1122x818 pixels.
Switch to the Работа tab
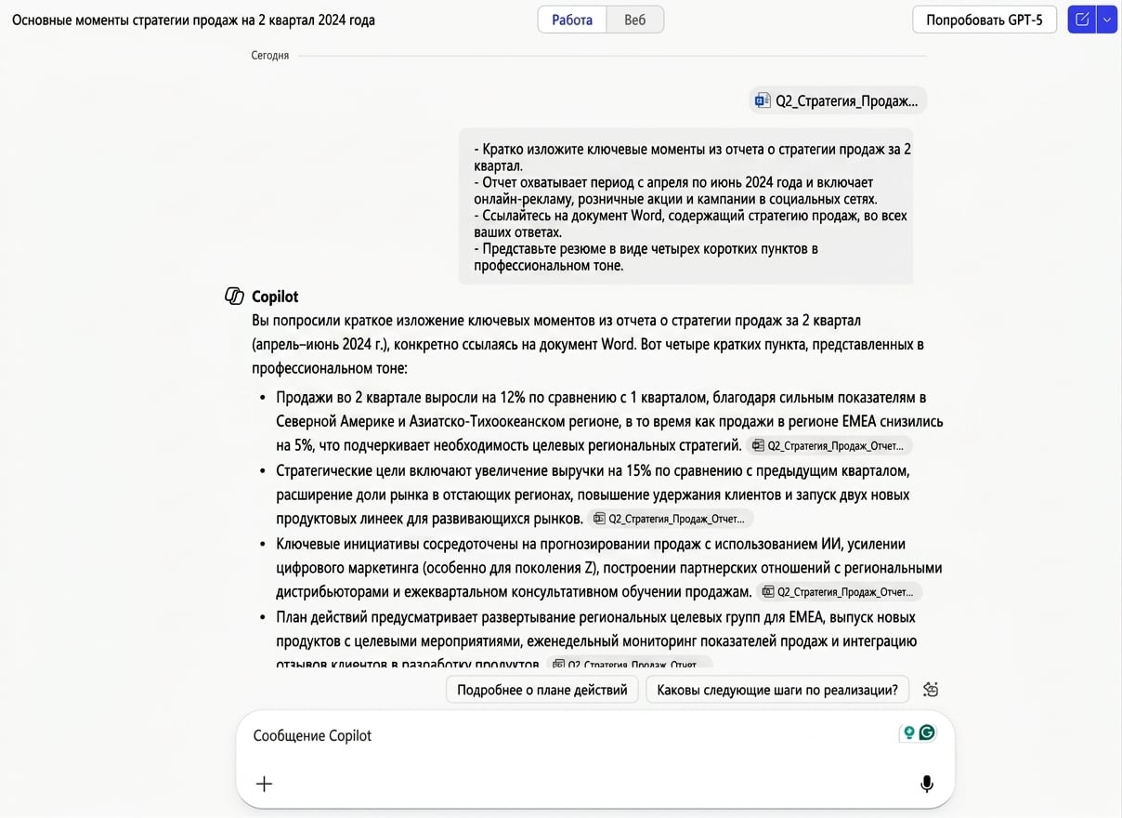tap(572, 20)
